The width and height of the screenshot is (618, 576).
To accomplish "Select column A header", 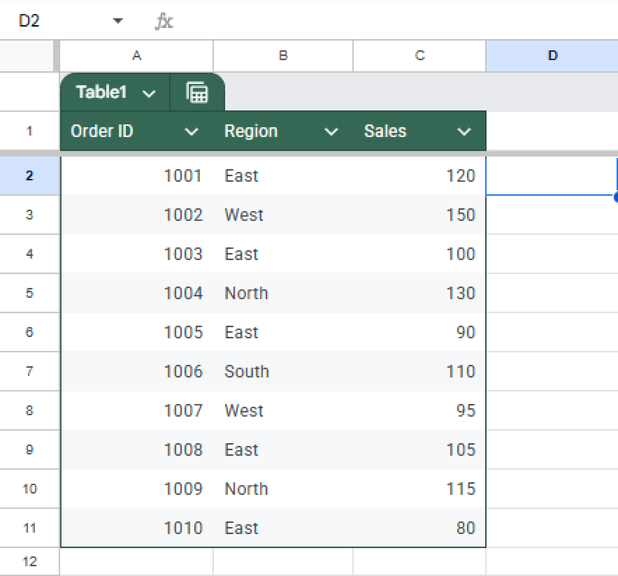I will click(x=136, y=56).
